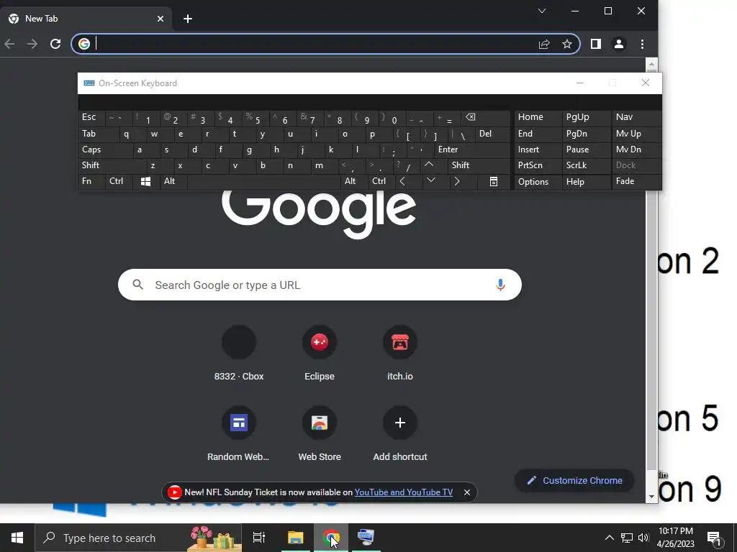Click the search magnifier in Google search box

[x=137, y=285]
